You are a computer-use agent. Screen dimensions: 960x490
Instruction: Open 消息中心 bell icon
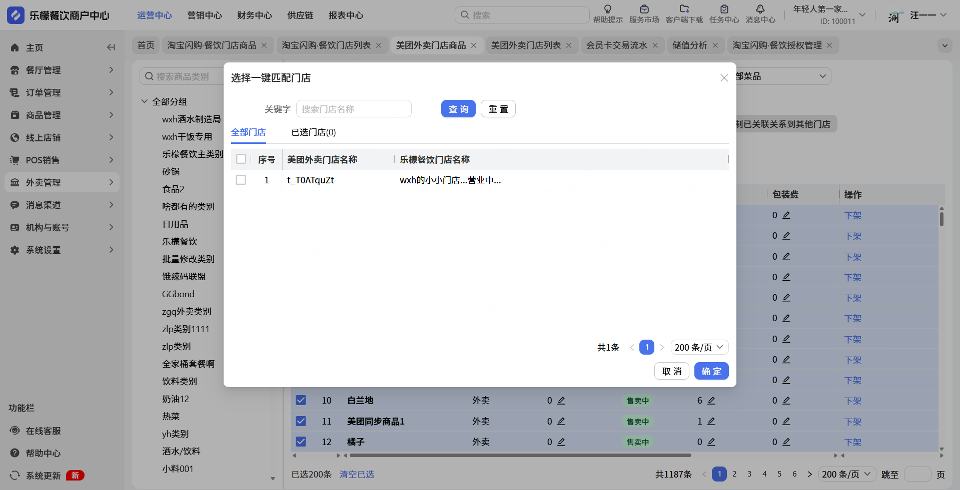coord(760,9)
